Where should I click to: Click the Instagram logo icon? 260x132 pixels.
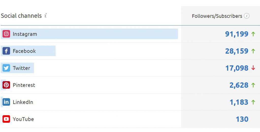click(x=6, y=34)
